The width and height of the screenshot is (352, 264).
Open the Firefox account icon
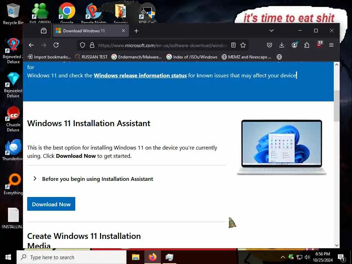tap(294, 45)
